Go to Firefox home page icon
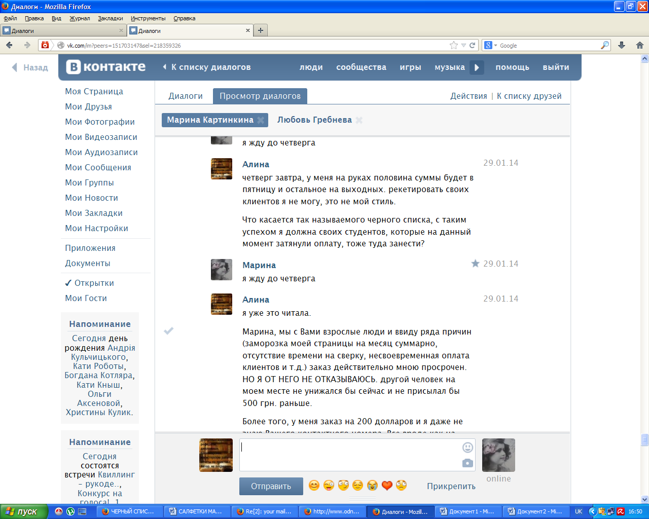The image size is (649, 519). (640, 45)
